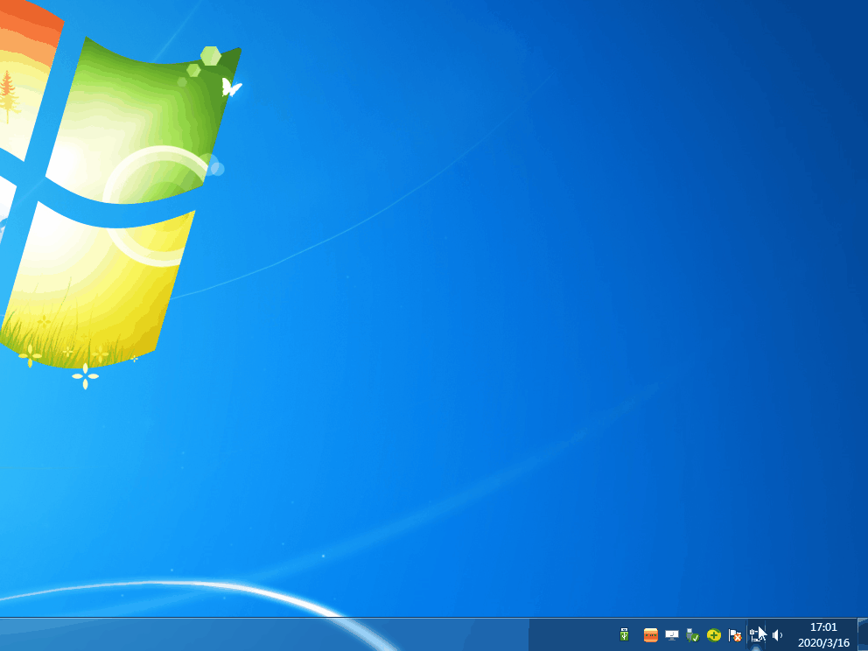
Task: Click the green USB device tray icon
Action: coord(625,634)
